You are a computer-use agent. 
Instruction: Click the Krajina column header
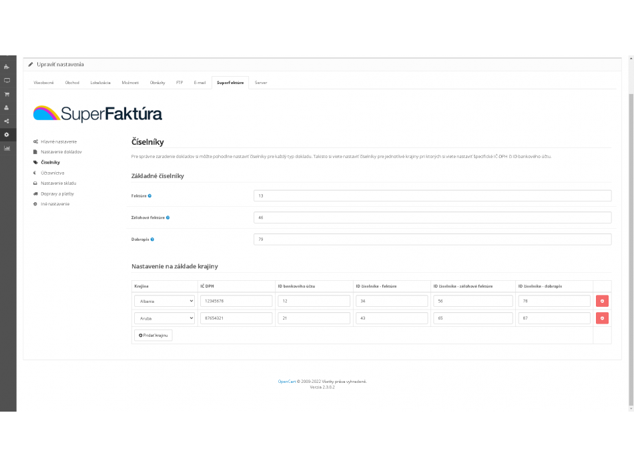pos(141,286)
